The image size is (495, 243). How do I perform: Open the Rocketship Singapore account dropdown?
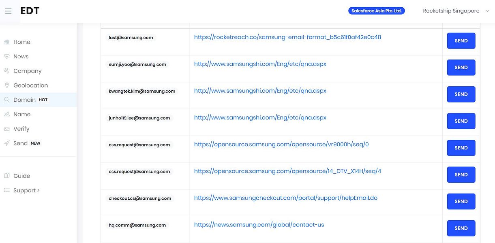point(456,11)
